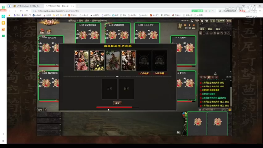Open the 百度一下 bookmark

[26, 15]
